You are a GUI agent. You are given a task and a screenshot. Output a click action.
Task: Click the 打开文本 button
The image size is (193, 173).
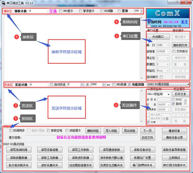[x=180, y=94]
